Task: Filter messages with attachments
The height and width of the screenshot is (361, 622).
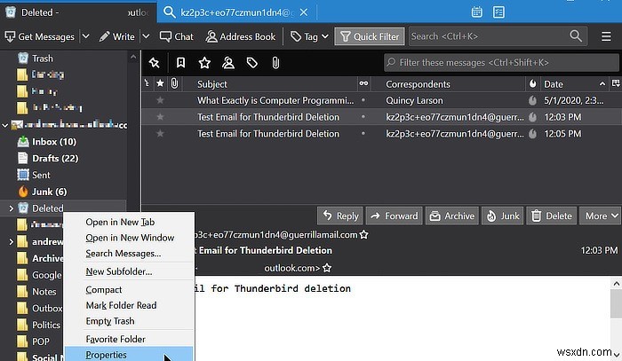Action: pos(275,63)
